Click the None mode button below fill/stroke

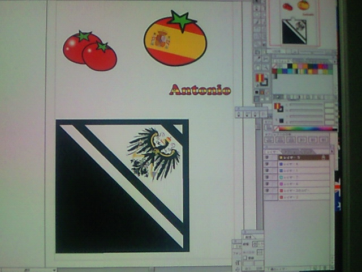(267, 92)
